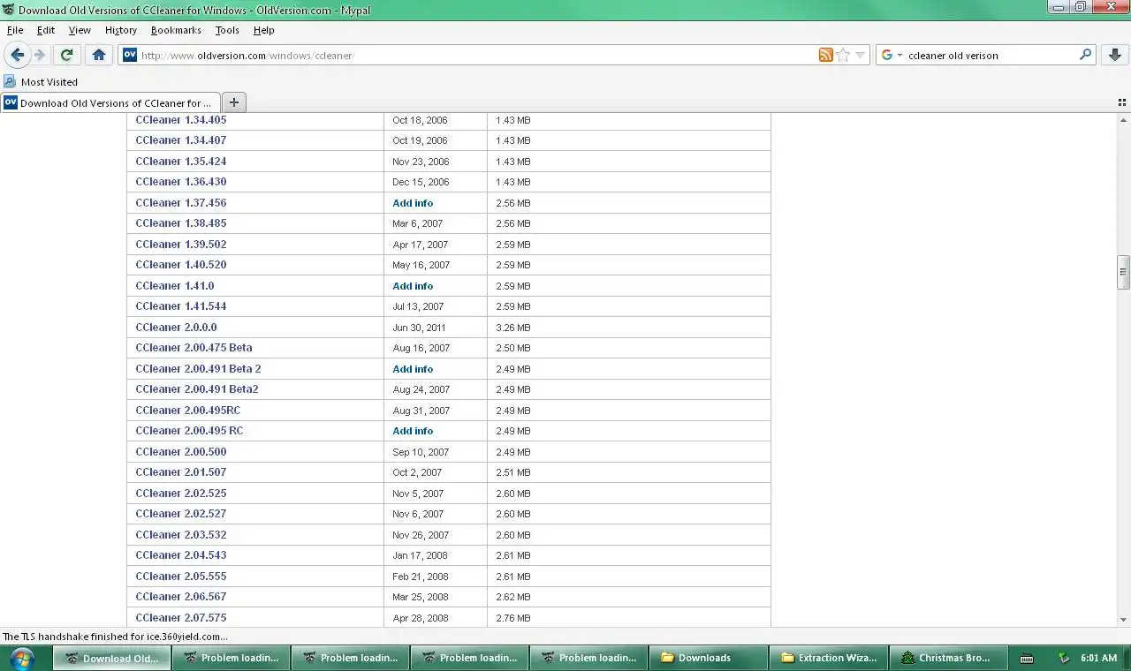The height and width of the screenshot is (671, 1131).
Task: Open the Bookmarks menu
Action: [176, 30]
